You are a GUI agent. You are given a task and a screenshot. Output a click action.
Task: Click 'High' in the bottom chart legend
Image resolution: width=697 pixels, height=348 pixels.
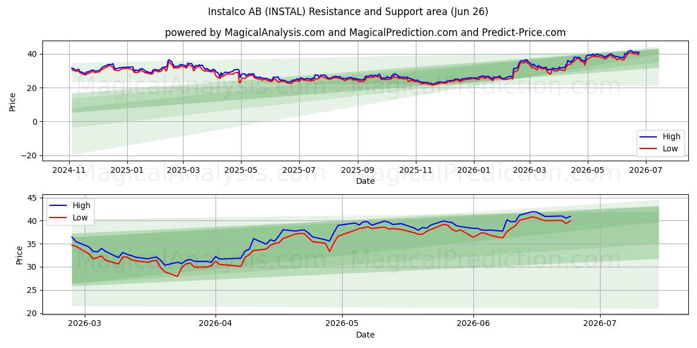click(x=81, y=205)
